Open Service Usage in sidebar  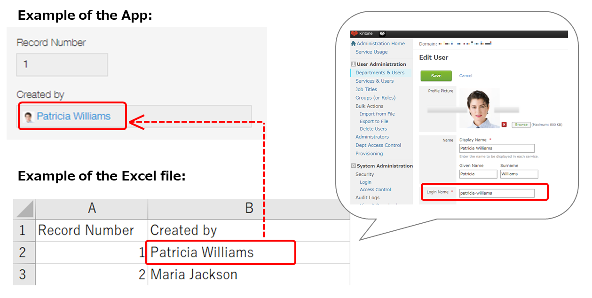[x=371, y=52]
